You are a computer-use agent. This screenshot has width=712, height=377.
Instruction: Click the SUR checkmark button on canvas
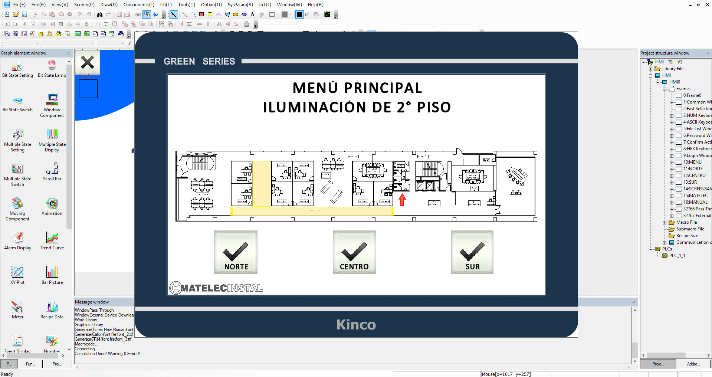(472, 252)
